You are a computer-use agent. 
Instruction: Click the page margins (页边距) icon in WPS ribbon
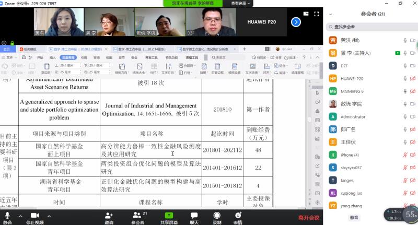[45, 68]
